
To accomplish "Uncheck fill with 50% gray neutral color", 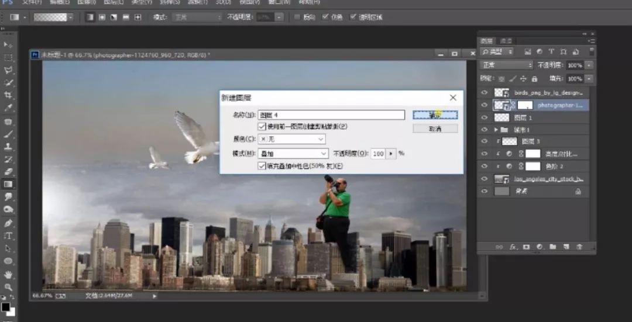I will [262, 165].
